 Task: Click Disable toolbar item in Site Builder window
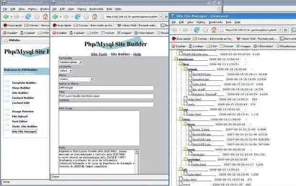(60, 33)
